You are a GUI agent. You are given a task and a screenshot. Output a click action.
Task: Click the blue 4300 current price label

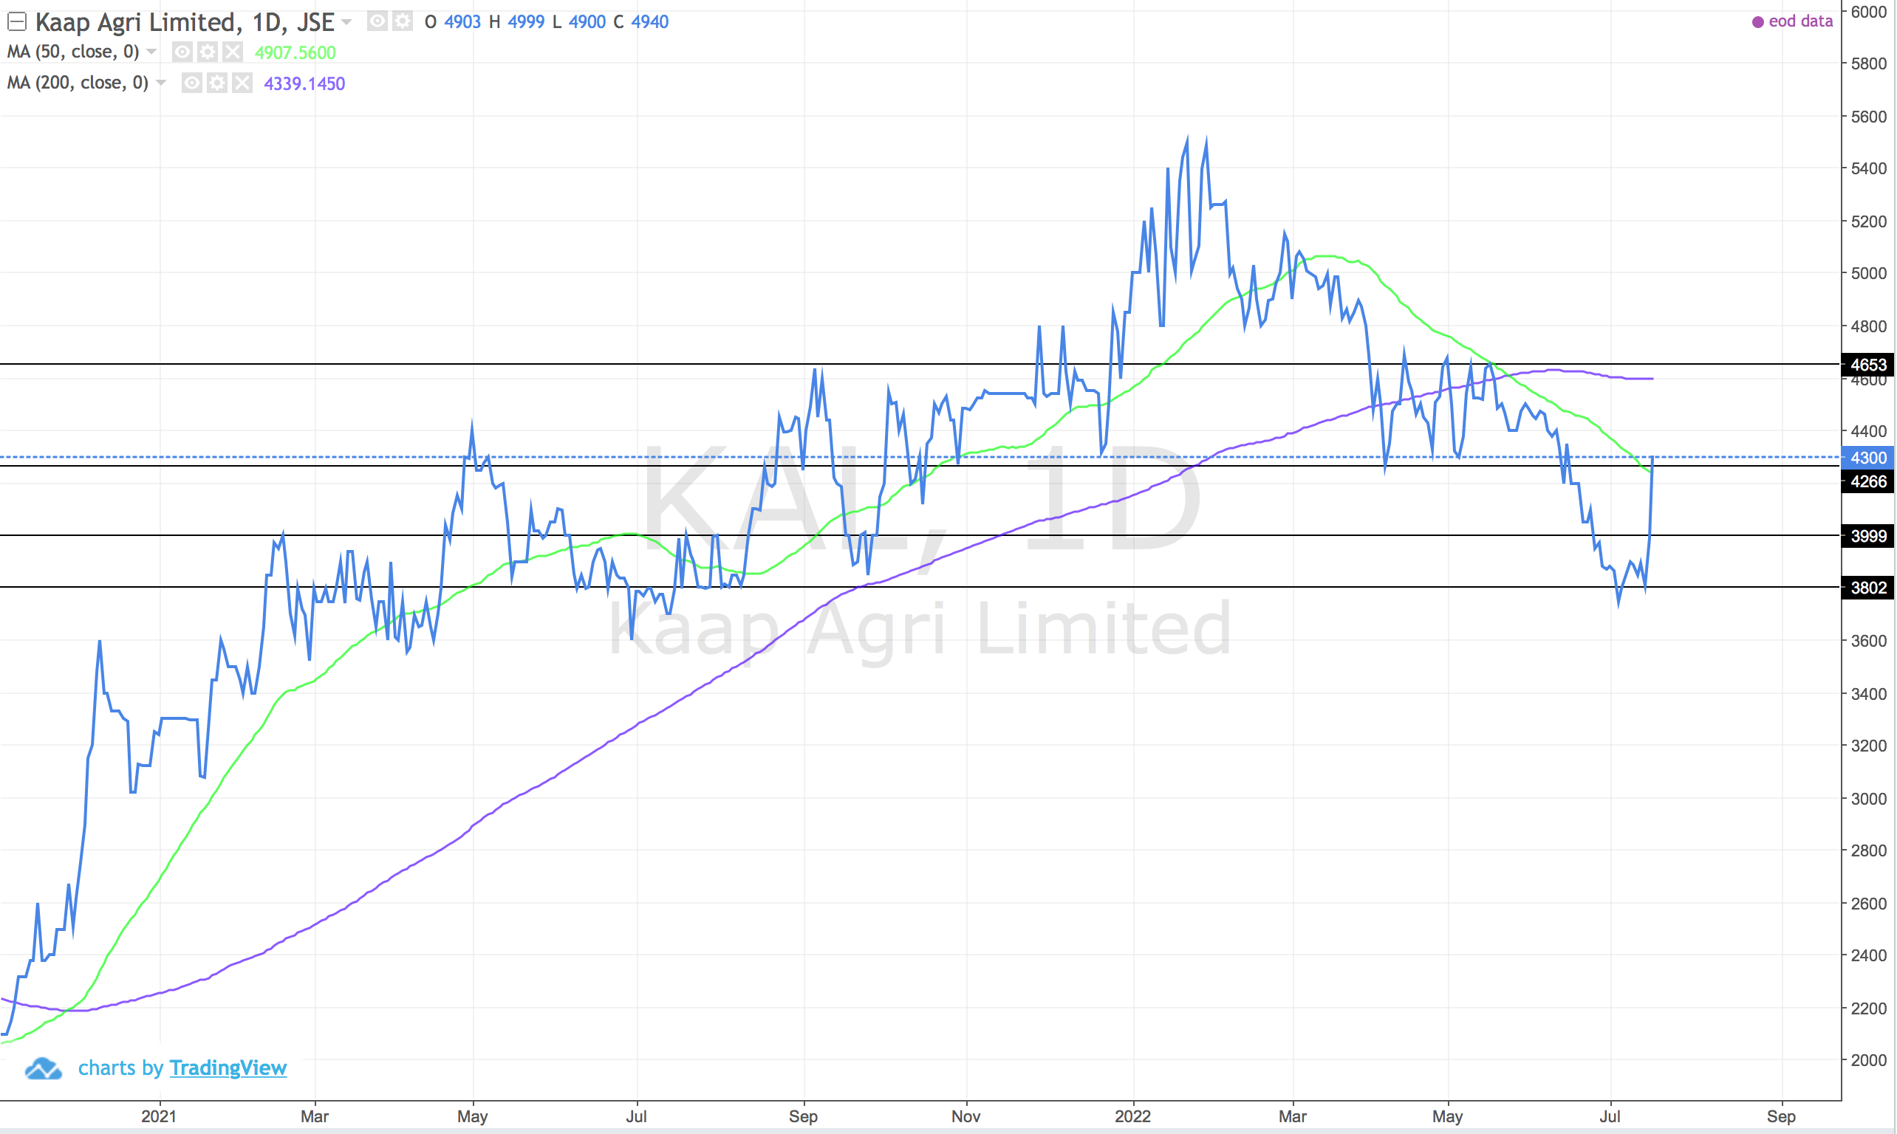pos(1868,458)
